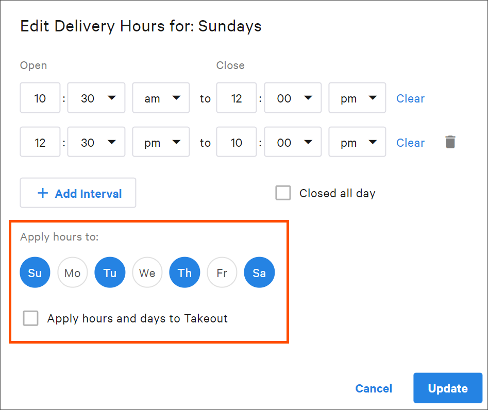Deselect the Tu day circle
Screen dimensions: 488x410
[110, 272]
